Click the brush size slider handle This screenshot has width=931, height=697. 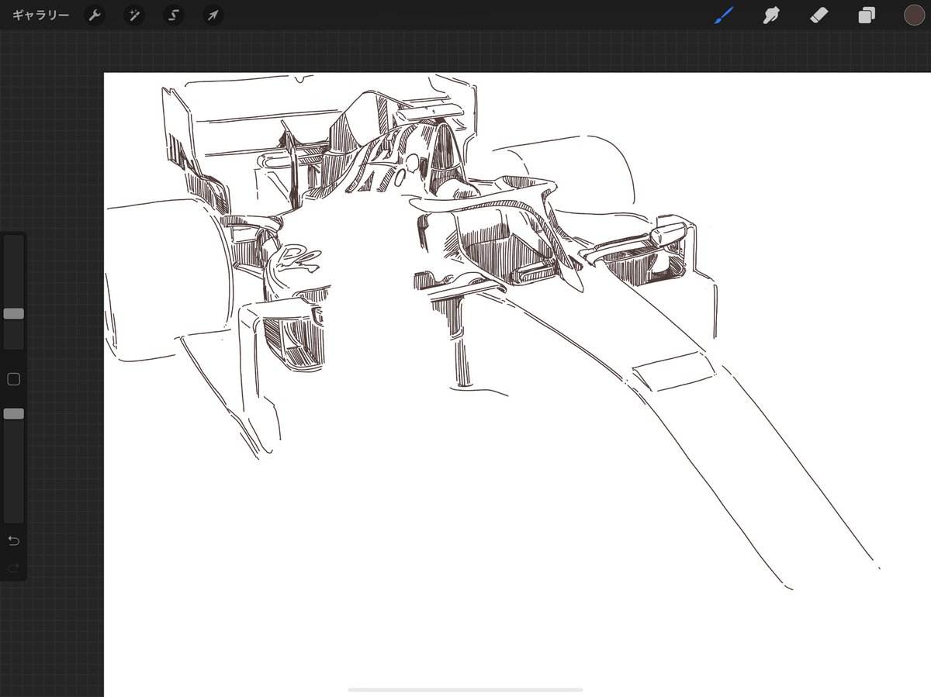pos(13,314)
